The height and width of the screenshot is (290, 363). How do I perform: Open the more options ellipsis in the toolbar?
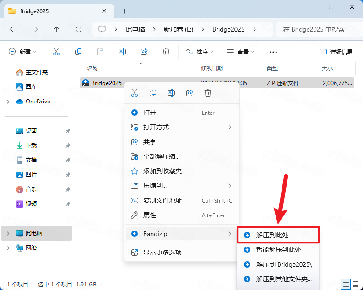tap(273, 52)
